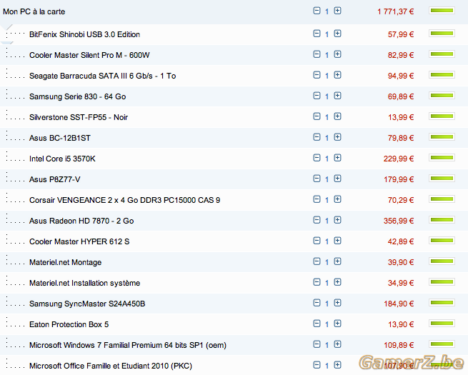Screen dimensions: 468x375
Task: Open the Mon PC à la carte configuration
Action: tap(34, 11)
